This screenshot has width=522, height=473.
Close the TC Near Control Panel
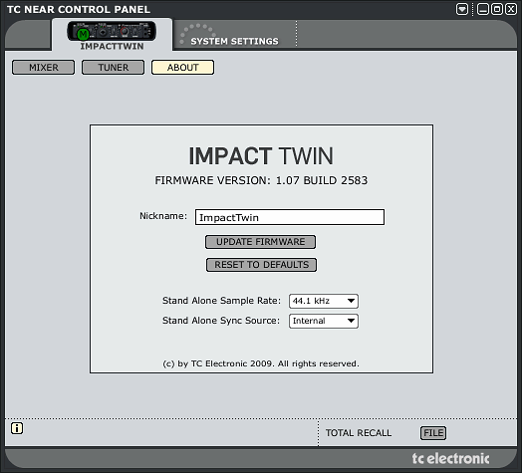tap(511, 9)
